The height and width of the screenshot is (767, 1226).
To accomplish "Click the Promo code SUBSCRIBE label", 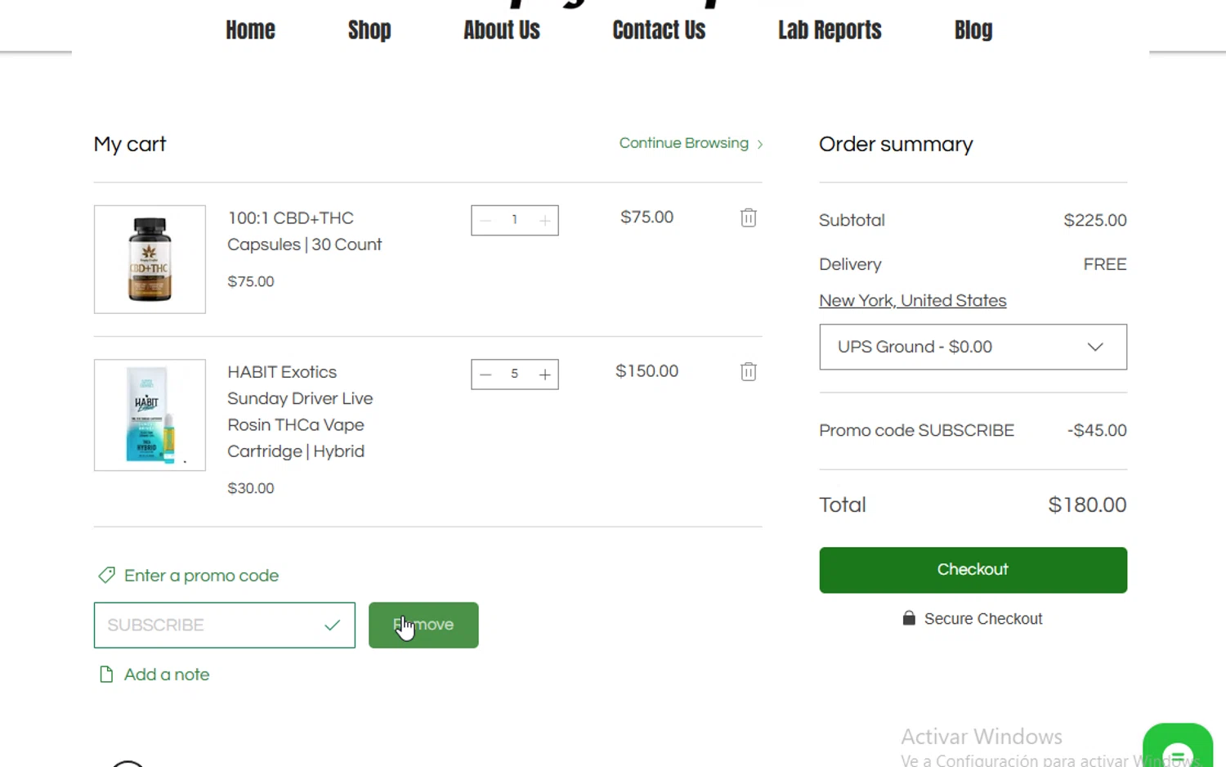I will (x=916, y=431).
